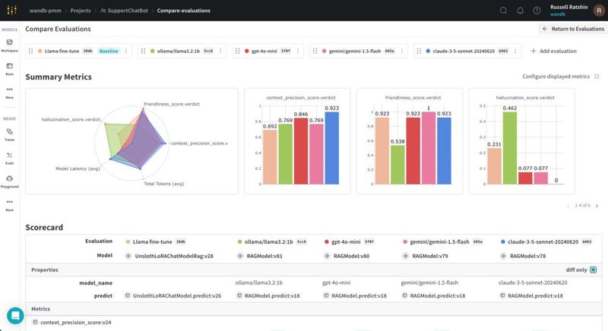The width and height of the screenshot is (608, 331).
Task: Open the options menu on Llama fine-tune chip
Action: (x=126, y=51)
